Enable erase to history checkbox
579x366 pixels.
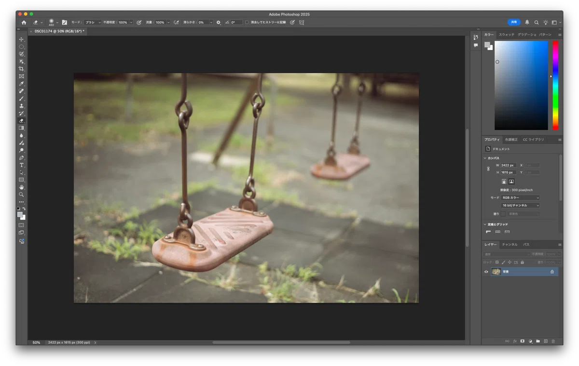click(x=247, y=22)
